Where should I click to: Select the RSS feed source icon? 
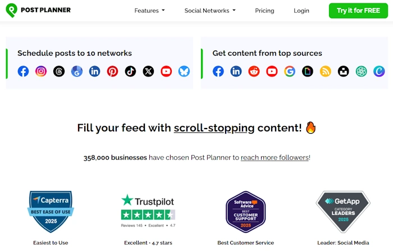pyautogui.click(x=325, y=71)
